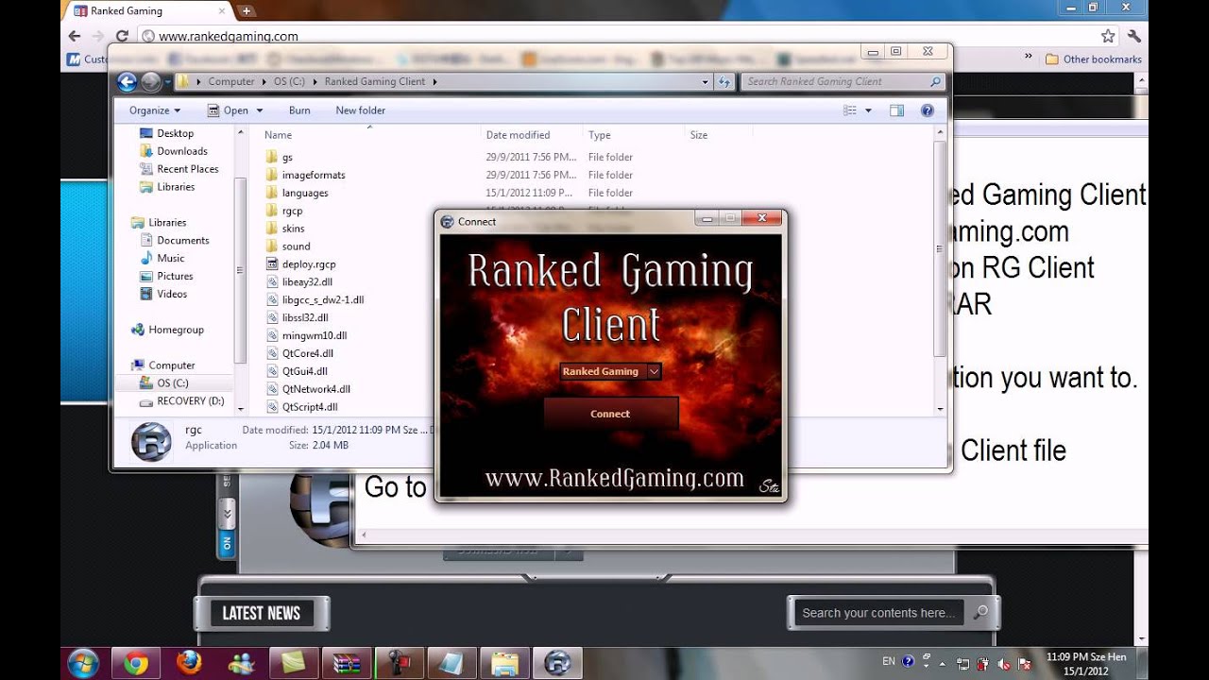This screenshot has width=1209, height=680.
Task: Open Homegroup in the navigation pane
Action: tap(167, 330)
